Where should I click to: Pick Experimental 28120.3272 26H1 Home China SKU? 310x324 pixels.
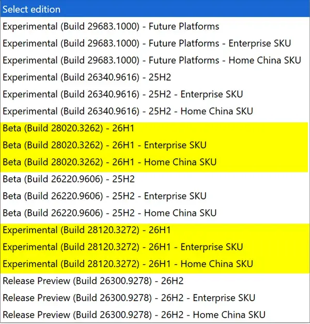(x=155, y=264)
